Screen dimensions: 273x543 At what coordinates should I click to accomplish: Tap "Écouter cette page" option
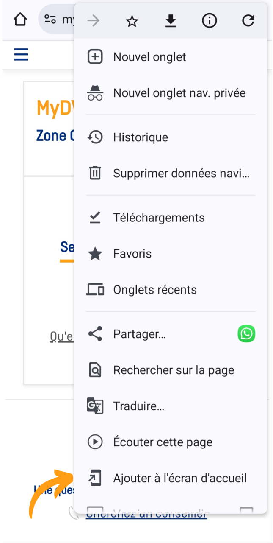163,442
